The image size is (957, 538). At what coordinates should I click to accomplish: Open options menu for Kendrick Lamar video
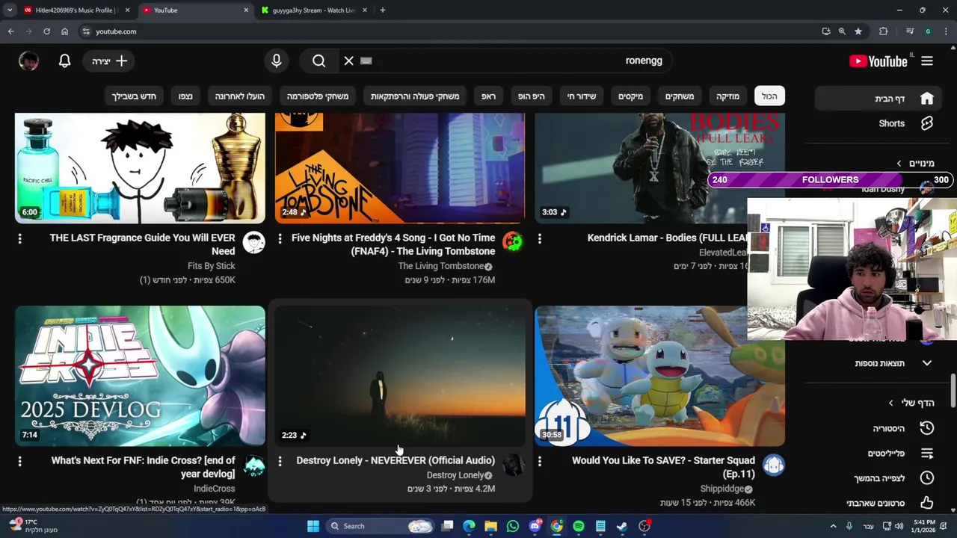click(540, 238)
